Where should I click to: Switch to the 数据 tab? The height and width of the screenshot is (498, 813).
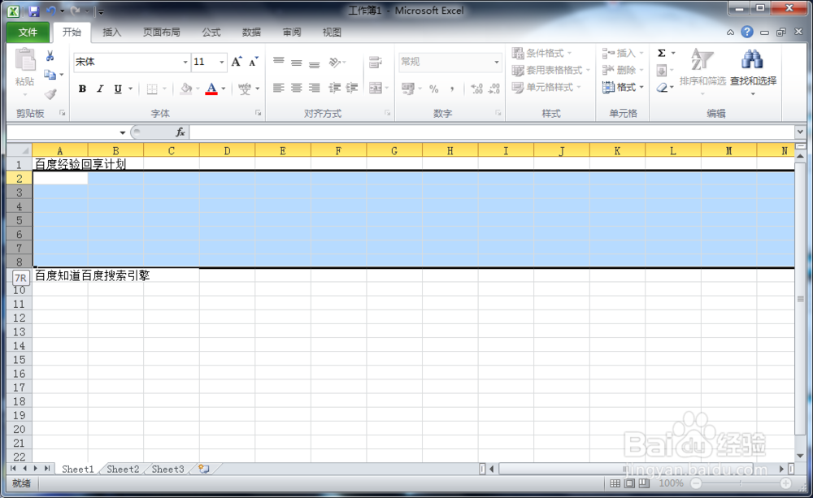click(251, 32)
